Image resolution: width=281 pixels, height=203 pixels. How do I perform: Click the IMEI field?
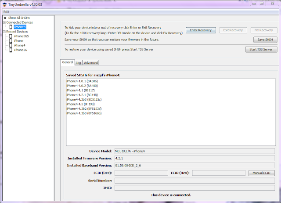click(x=195, y=188)
